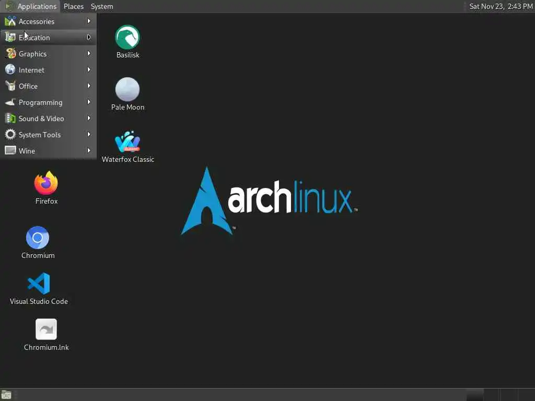
Task: Open the Sound & Video submenu
Action: (48, 119)
